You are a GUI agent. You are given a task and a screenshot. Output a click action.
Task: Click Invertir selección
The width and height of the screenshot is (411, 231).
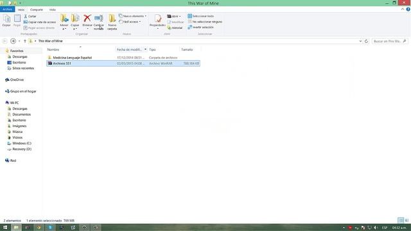pyautogui.click(x=200, y=27)
